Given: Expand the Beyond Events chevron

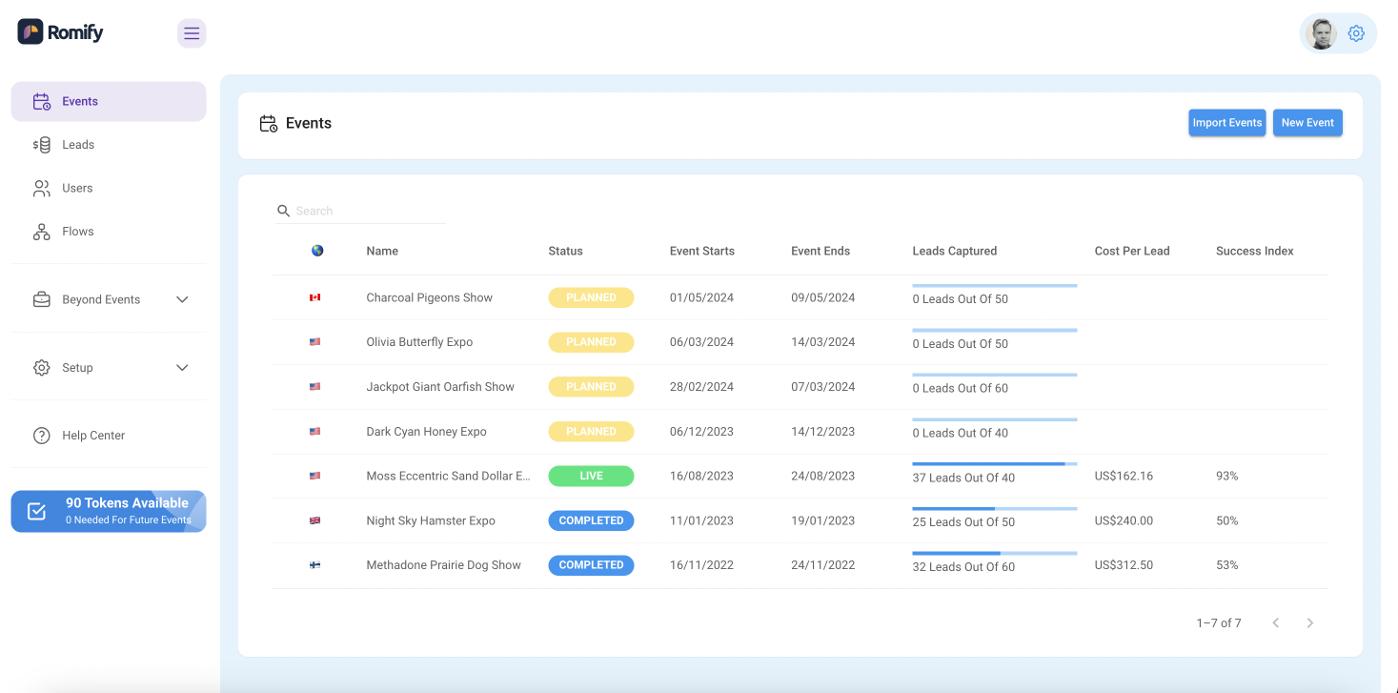Looking at the screenshot, I should [x=182, y=299].
